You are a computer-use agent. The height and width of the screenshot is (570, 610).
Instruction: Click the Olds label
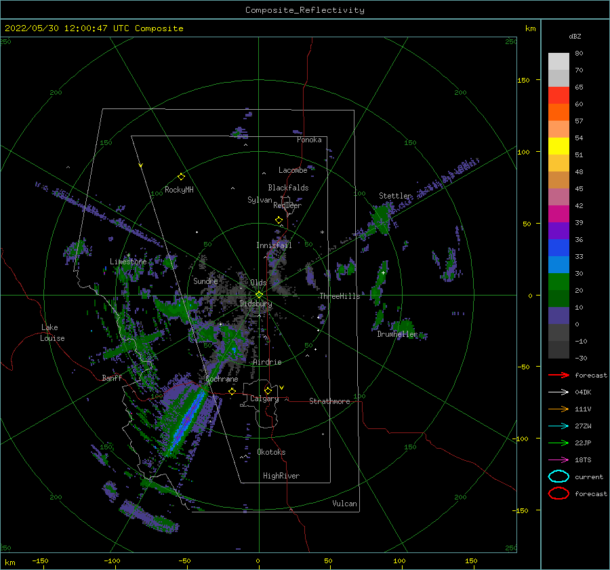(258, 283)
